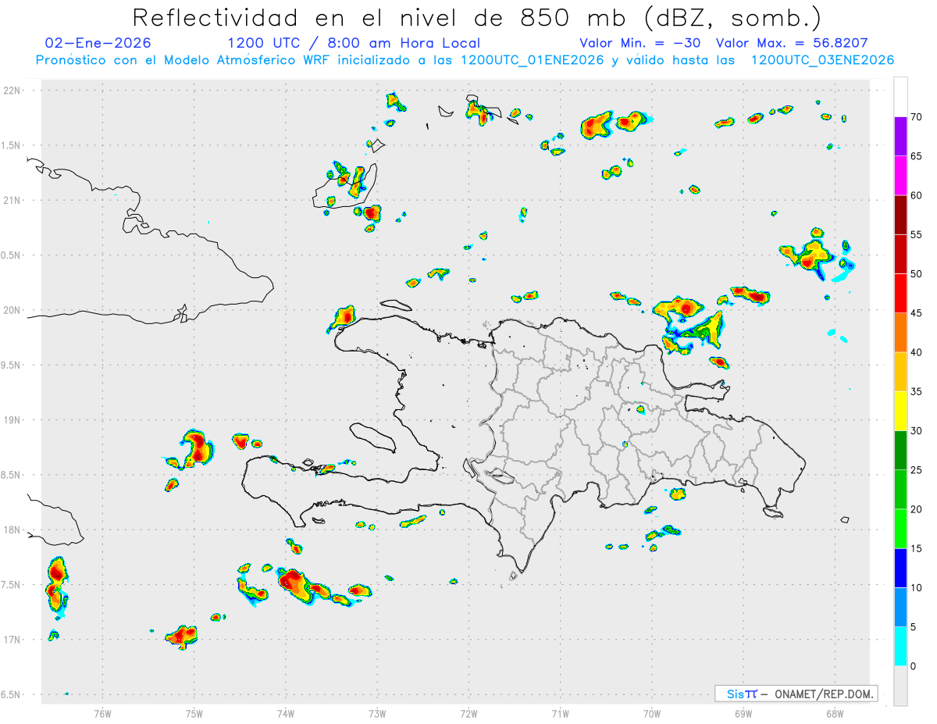Click the colorbar label '30'
937x724 pixels.
click(916, 431)
